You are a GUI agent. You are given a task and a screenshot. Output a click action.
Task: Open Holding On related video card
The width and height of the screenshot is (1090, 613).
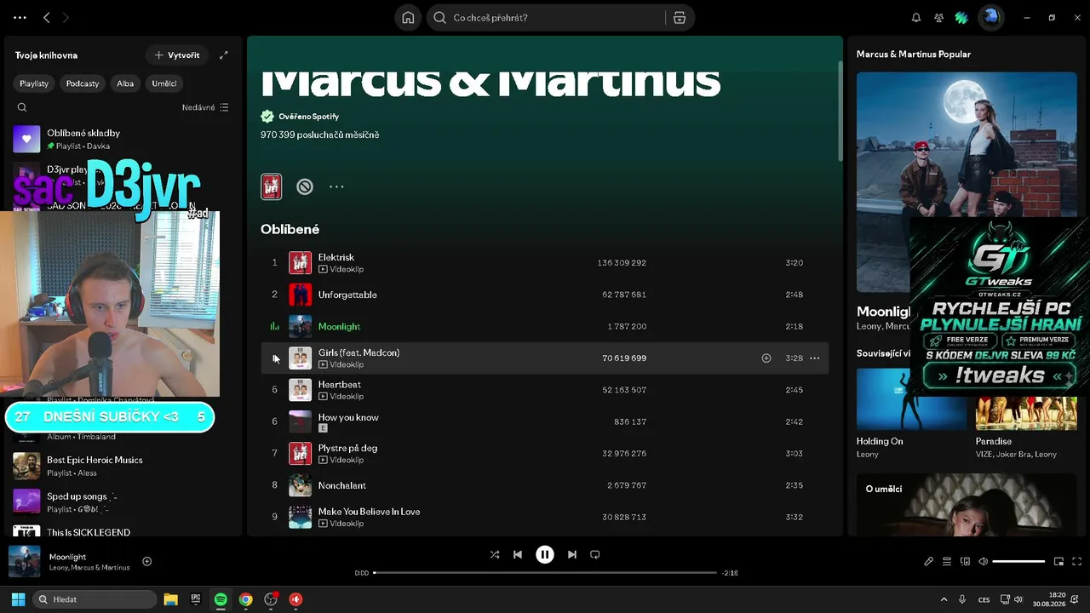(912, 414)
